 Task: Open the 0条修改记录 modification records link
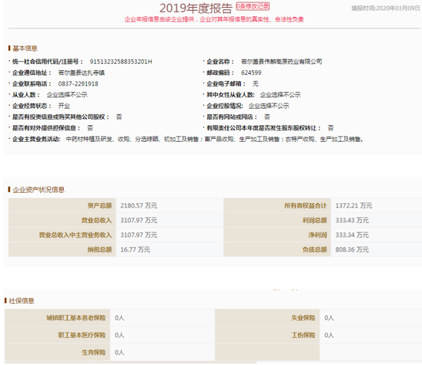253,6
